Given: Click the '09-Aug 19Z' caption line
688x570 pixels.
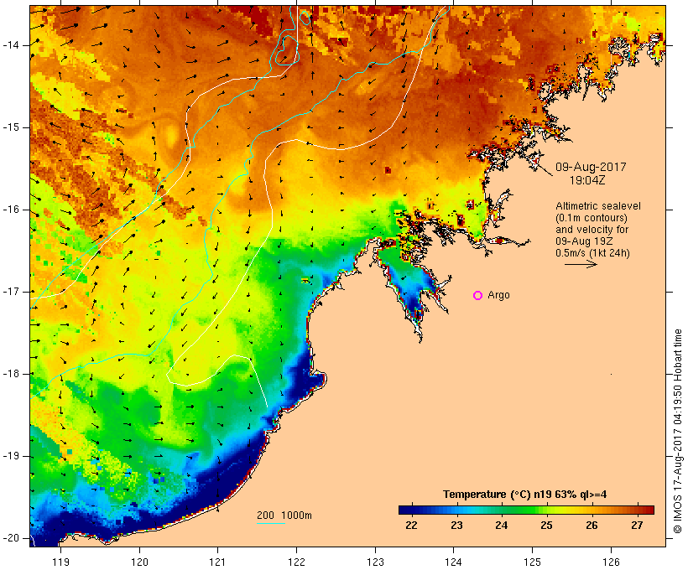Looking at the screenshot, I should (x=584, y=241).
